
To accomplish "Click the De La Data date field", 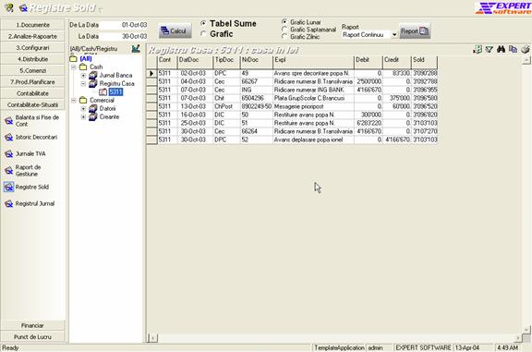I will click(124, 25).
